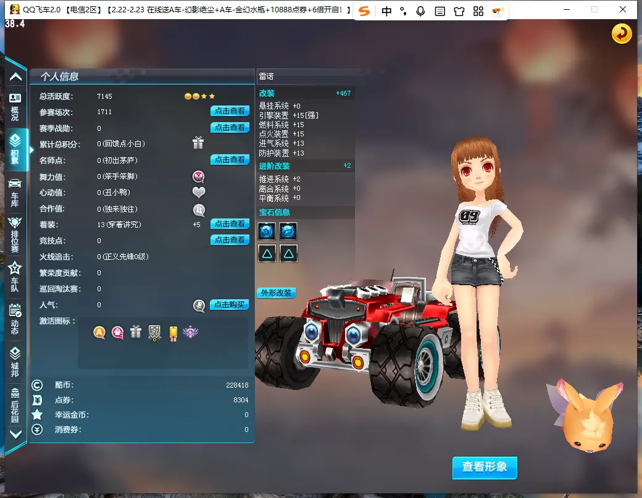This screenshot has width=642, height=498.
Task: Click the first triangle gem slot
Action: coord(267,254)
